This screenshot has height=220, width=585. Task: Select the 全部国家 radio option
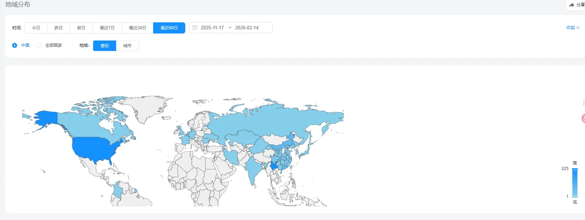(39, 45)
